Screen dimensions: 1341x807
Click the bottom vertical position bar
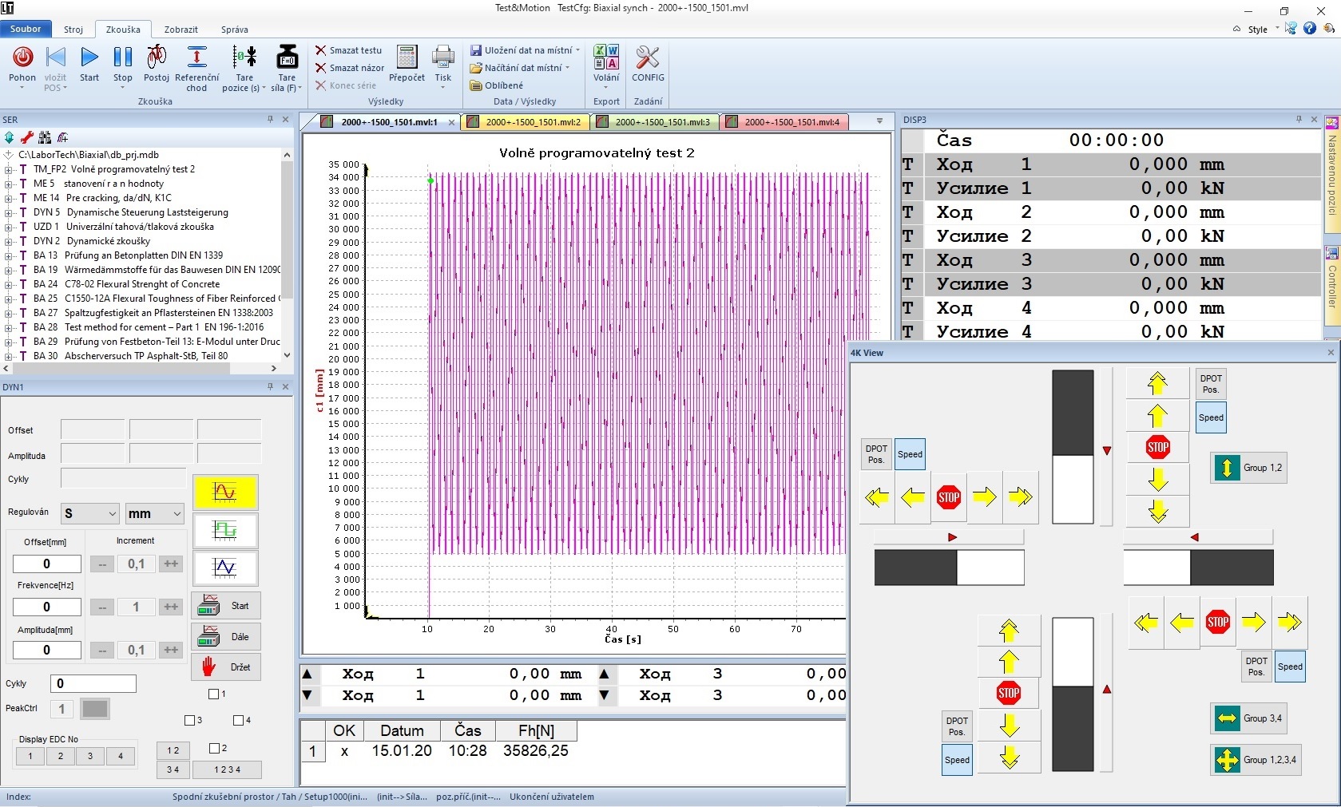pyautogui.click(x=1073, y=694)
